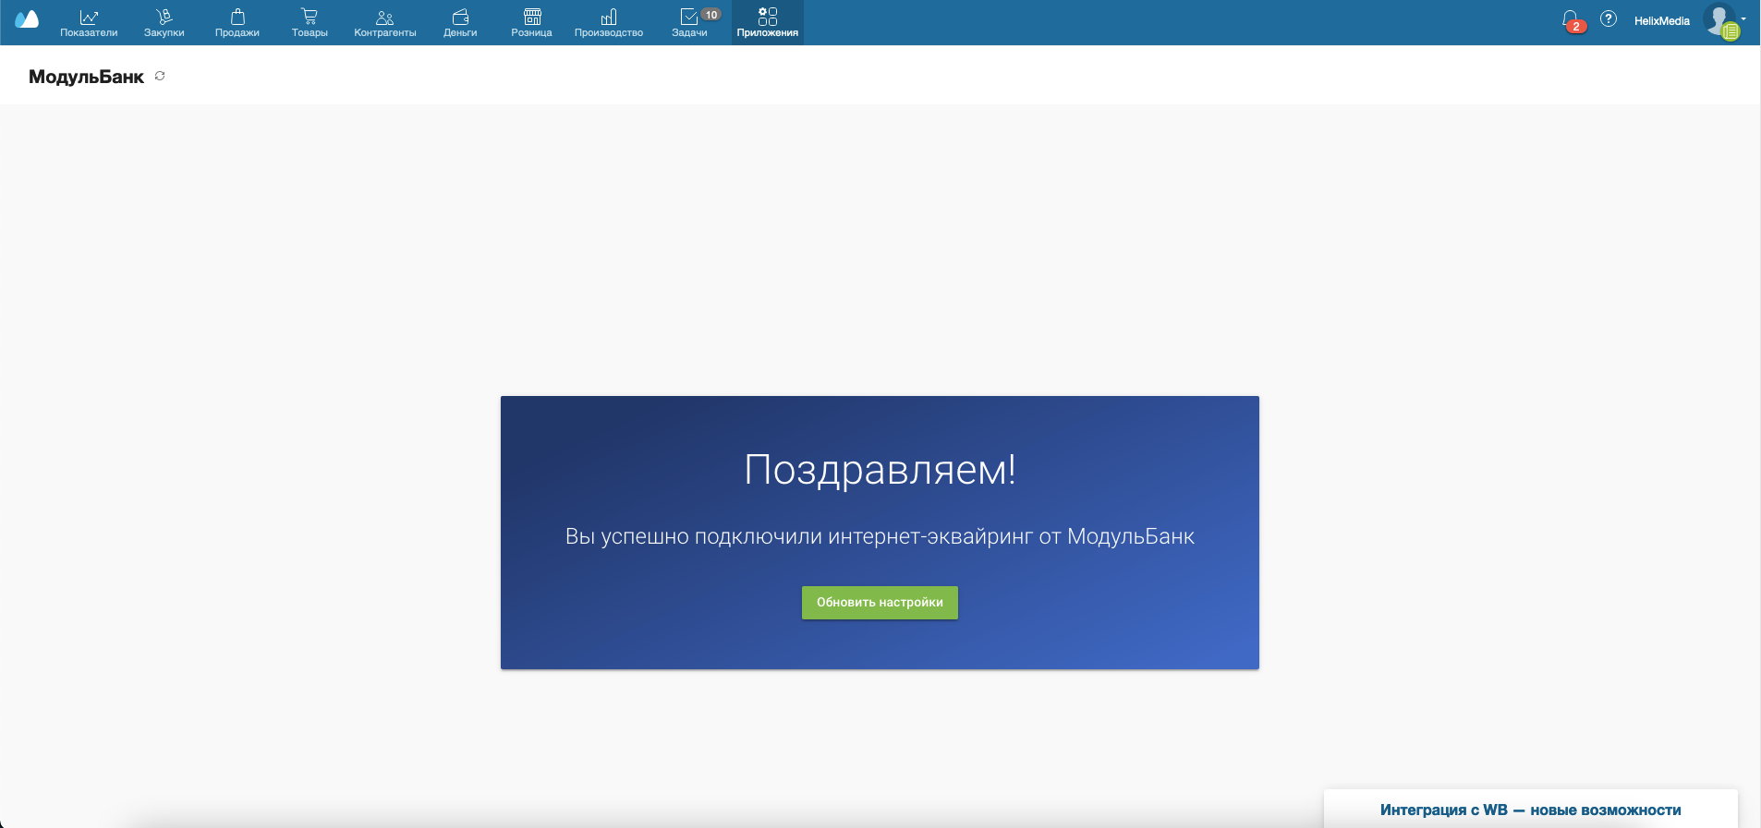
Task: Click the text about успешно подключили интернет-эквайринг
Action: [x=880, y=536]
